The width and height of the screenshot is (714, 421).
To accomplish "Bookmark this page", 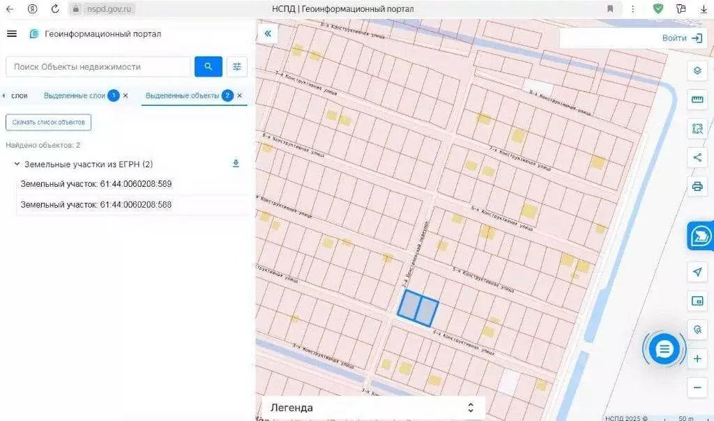I will pos(610,8).
